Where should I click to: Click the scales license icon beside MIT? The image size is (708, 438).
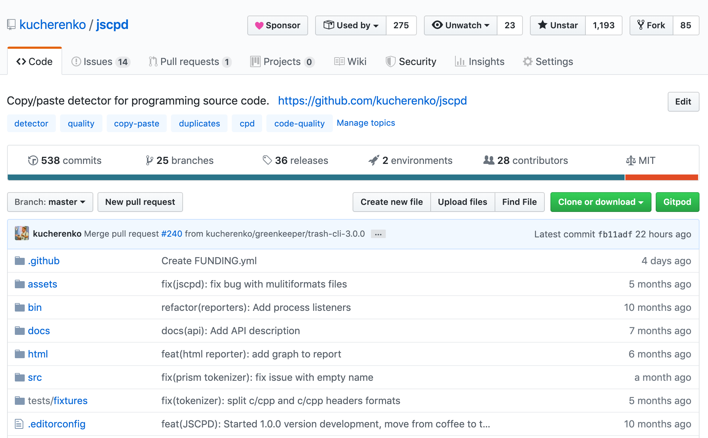[631, 160]
